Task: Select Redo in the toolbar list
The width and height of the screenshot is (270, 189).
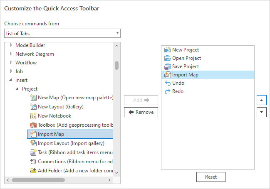Action: tap(178, 91)
